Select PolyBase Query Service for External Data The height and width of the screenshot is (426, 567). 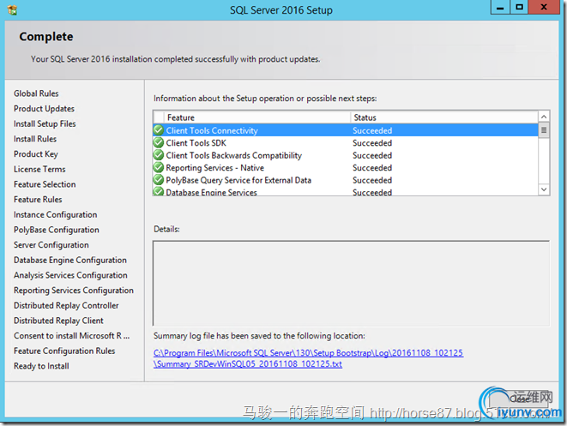[x=346, y=180]
